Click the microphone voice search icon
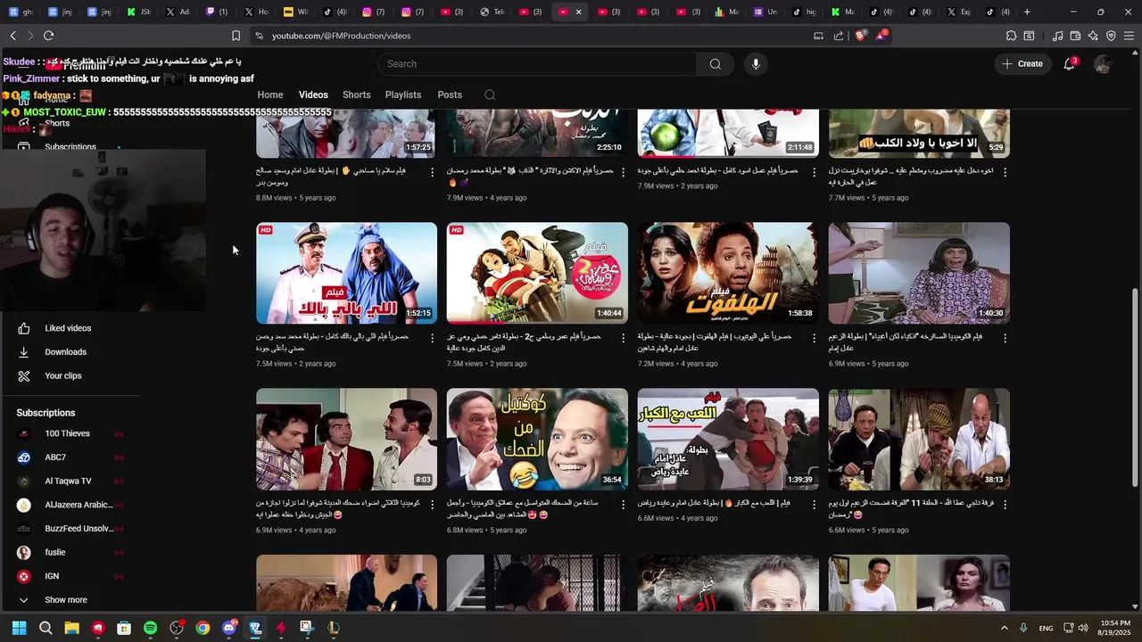1142x642 pixels. pyautogui.click(x=756, y=64)
